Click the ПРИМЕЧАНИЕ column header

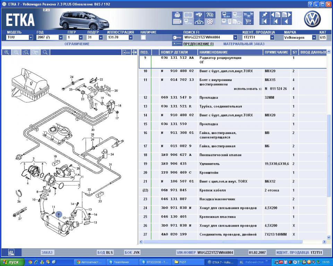tap(277, 52)
